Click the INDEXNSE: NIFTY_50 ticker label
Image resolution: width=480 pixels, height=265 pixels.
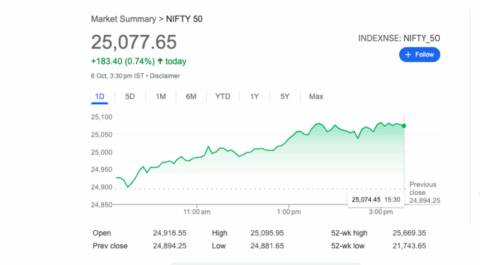(x=399, y=38)
